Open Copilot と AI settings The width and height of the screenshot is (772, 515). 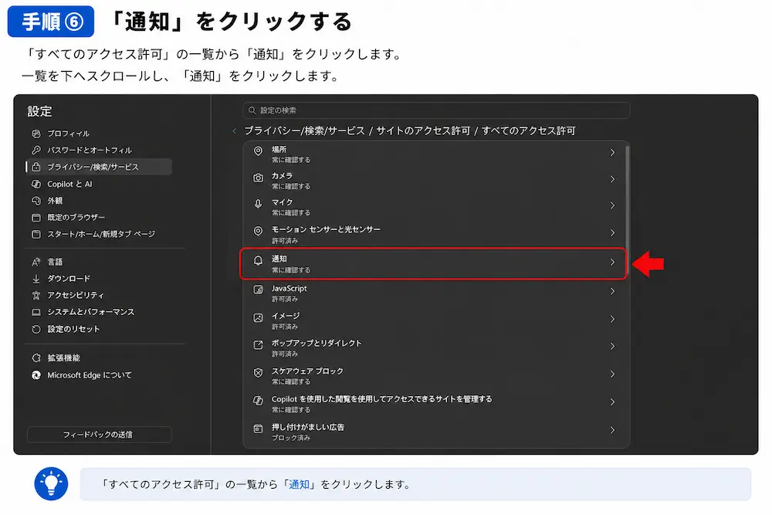(x=70, y=184)
